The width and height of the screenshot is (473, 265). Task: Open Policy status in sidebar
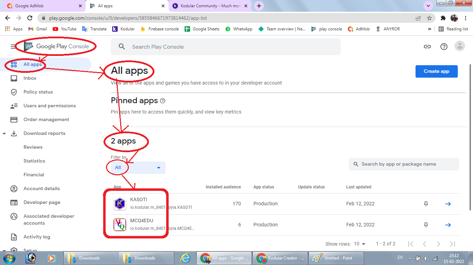click(x=38, y=92)
